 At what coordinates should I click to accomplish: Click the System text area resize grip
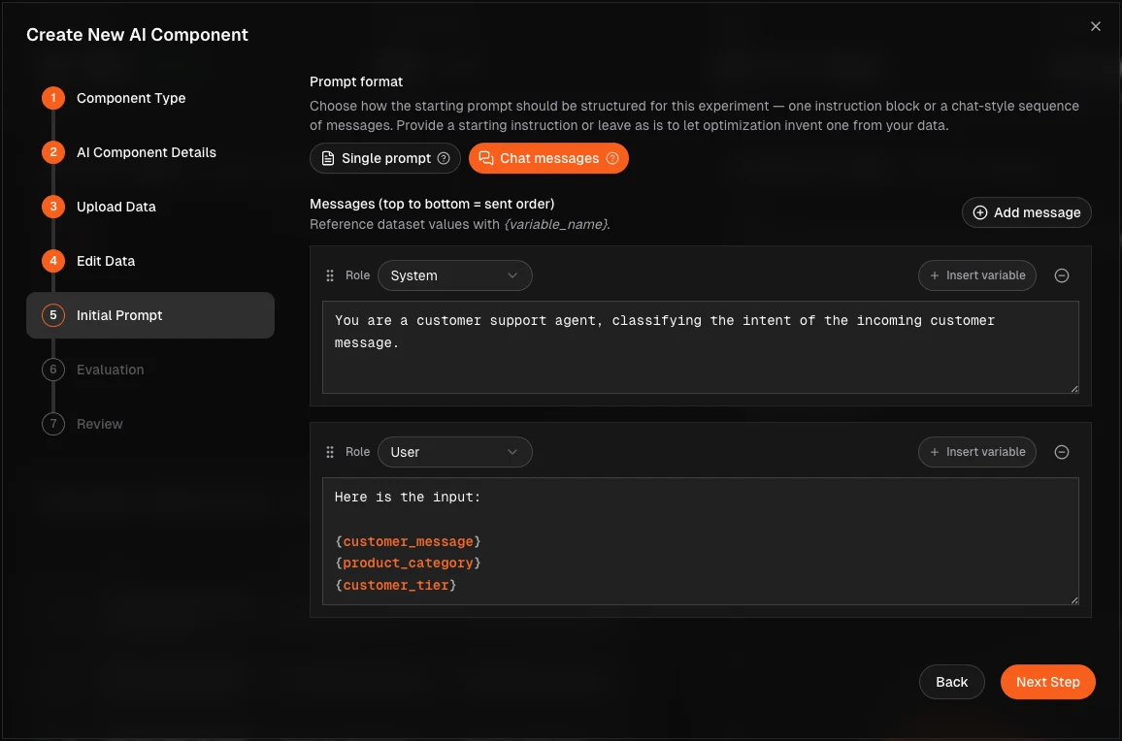1074,388
